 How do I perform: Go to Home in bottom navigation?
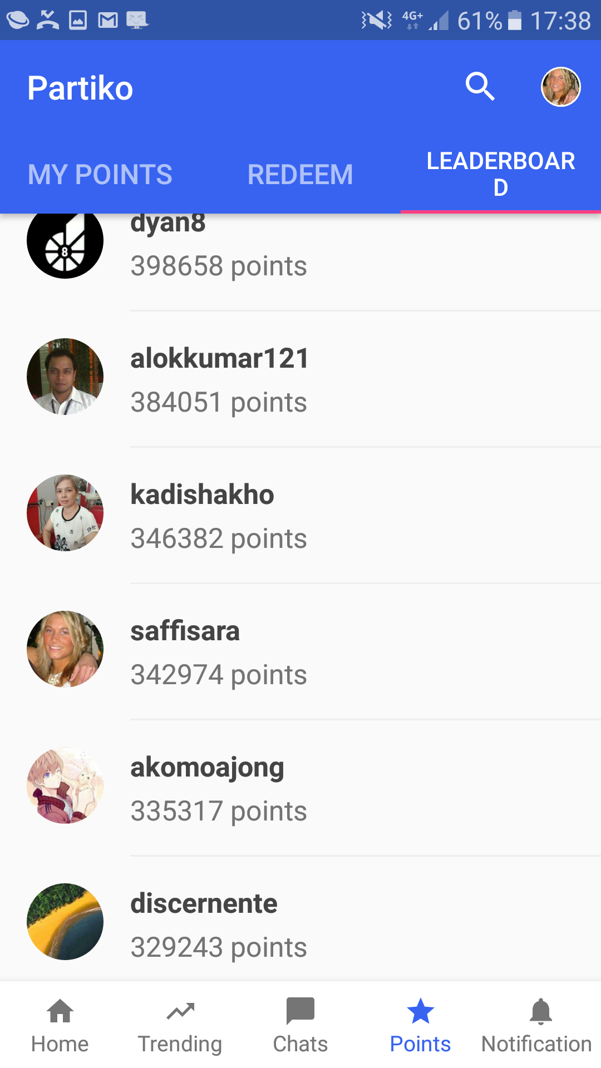click(60, 1025)
